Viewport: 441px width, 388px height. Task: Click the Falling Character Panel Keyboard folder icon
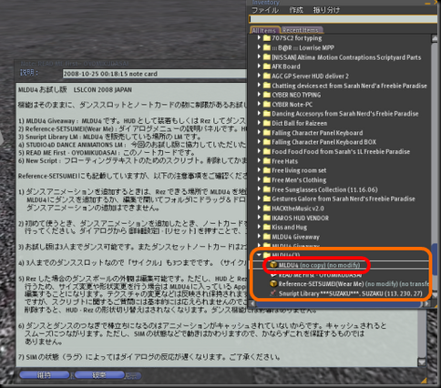click(x=267, y=132)
